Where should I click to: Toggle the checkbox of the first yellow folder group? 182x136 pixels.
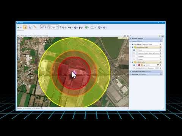(x=133, y=47)
